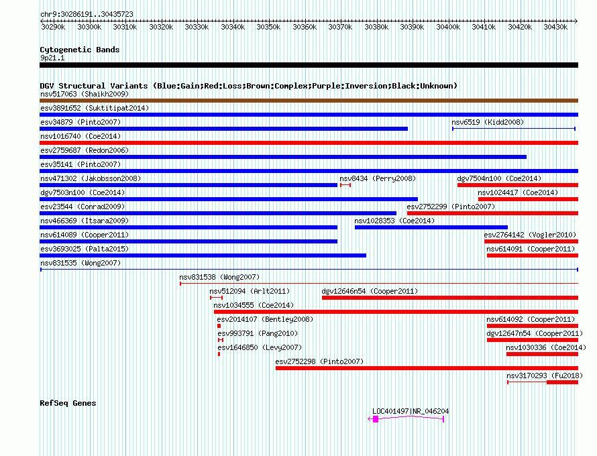Click nsv3170293 (Fu2018) label
This screenshot has height=456, width=597.
pos(545,376)
